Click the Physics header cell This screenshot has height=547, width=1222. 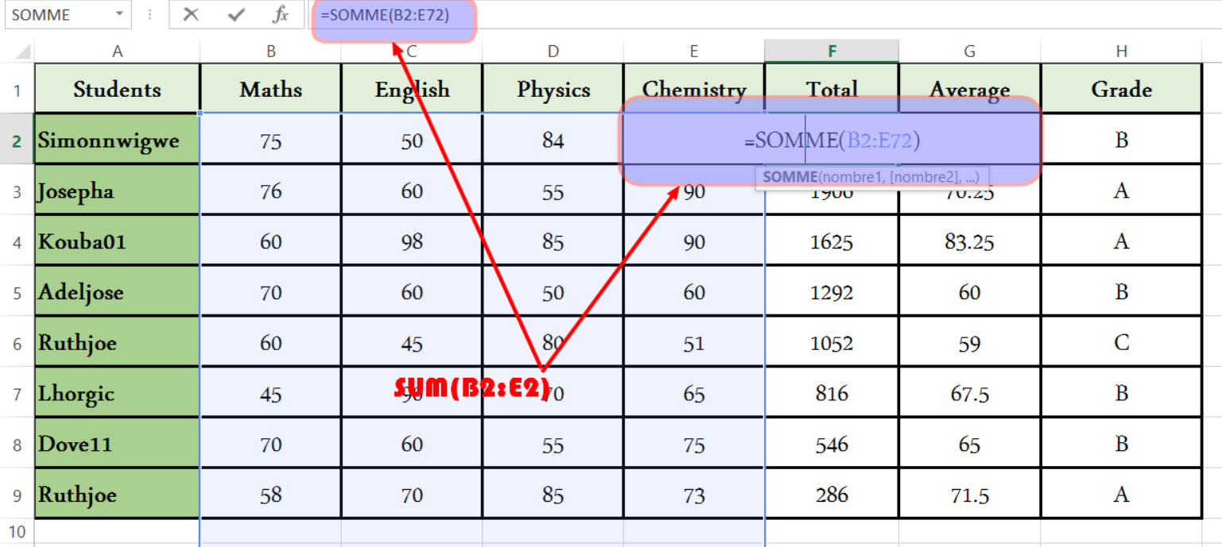(553, 89)
